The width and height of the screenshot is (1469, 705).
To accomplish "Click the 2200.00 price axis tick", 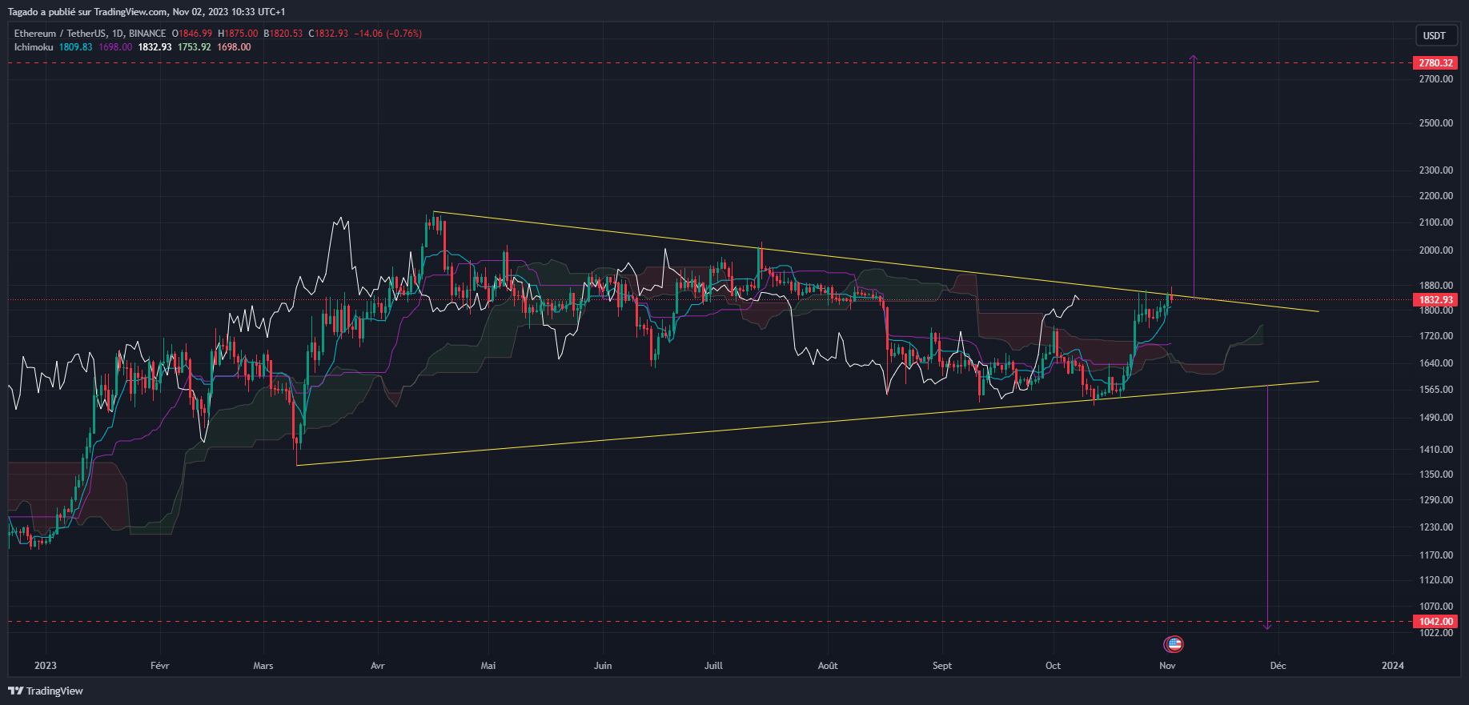I will (x=1436, y=196).
